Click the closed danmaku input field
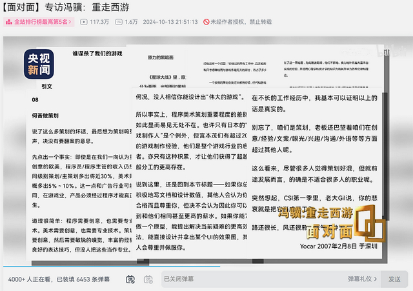This screenshot has height=291, width=413. click(253, 279)
